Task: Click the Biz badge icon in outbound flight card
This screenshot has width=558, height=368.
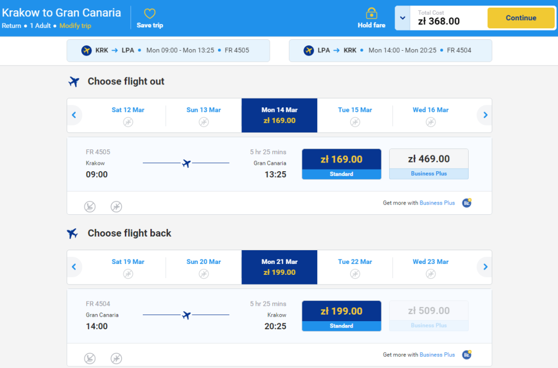Action: [x=466, y=203]
